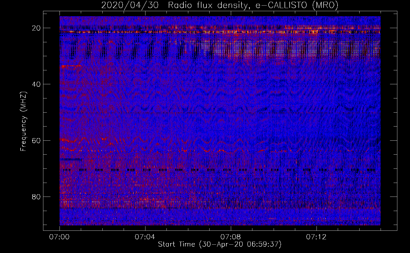The width and height of the screenshot is (410, 253).
Task: Click the 60 MHz frequency tick label
Action: click(x=36, y=141)
